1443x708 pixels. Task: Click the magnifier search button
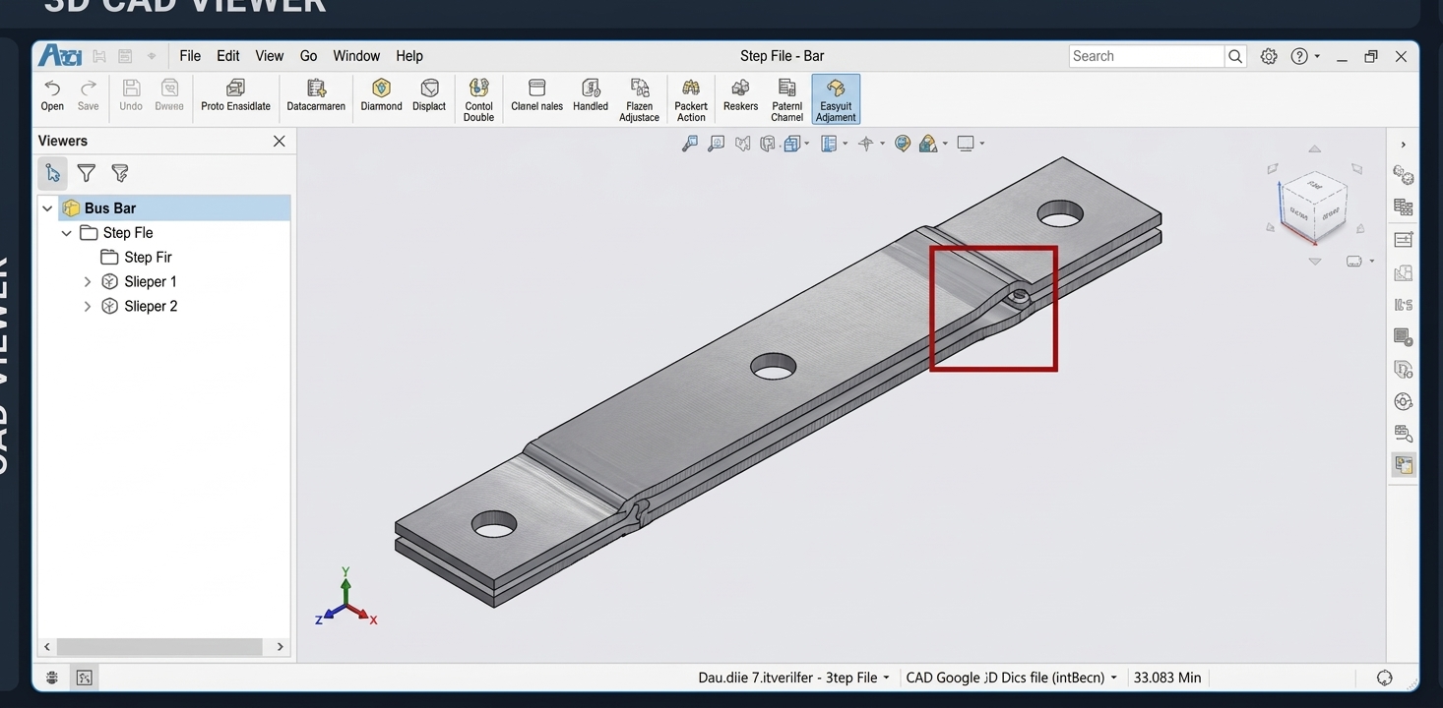[1235, 56]
